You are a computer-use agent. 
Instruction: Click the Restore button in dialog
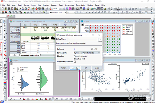(64, 68)
